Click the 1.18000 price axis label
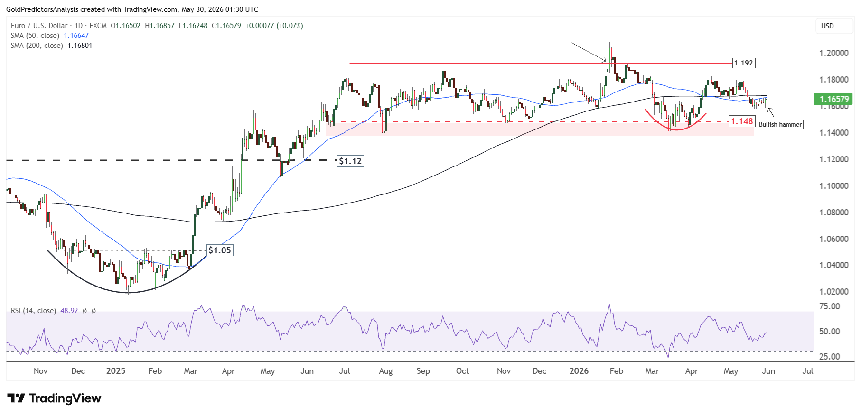The image size is (861, 416). pyautogui.click(x=834, y=79)
